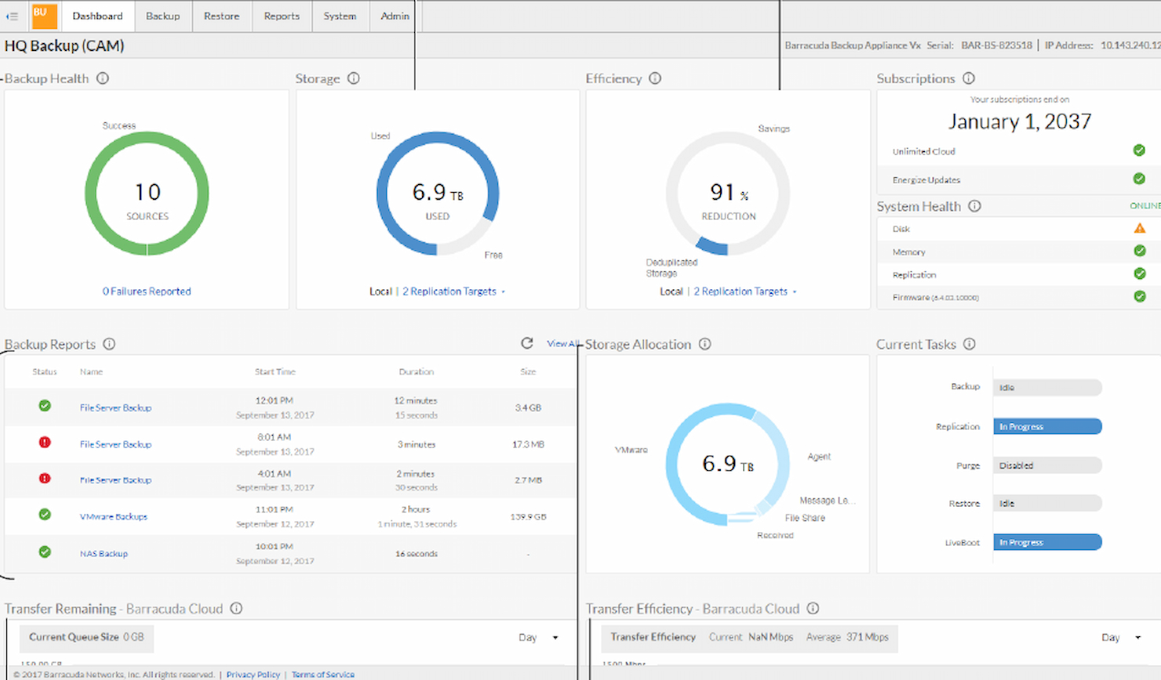Click the 91% Reduction efficiency donut
Viewport: 1161px width, 680px height.
coord(728,194)
